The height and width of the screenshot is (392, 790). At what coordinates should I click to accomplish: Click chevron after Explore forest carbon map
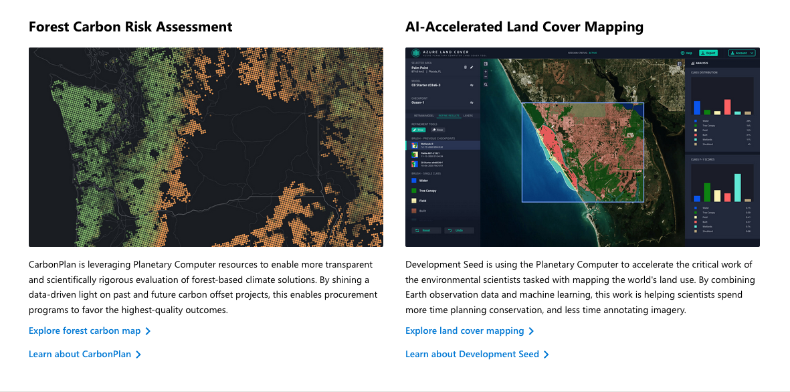pyautogui.click(x=148, y=331)
